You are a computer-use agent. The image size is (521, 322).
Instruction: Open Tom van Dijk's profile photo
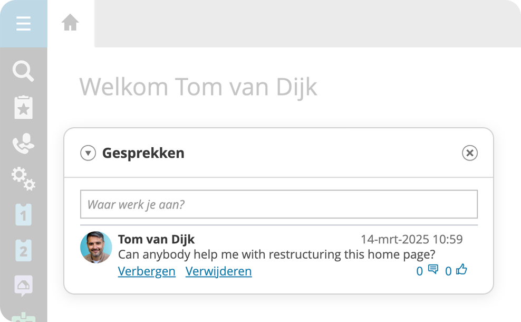pos(96,247)
